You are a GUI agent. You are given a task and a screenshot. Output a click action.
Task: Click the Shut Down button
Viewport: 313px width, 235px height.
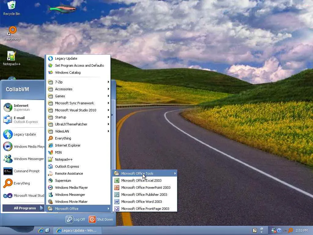click(101, 219)
